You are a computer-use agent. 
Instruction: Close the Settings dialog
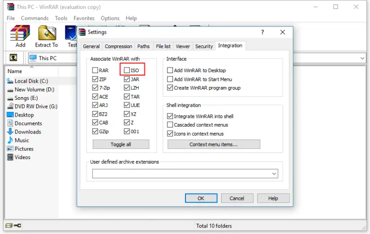[283, 32]
